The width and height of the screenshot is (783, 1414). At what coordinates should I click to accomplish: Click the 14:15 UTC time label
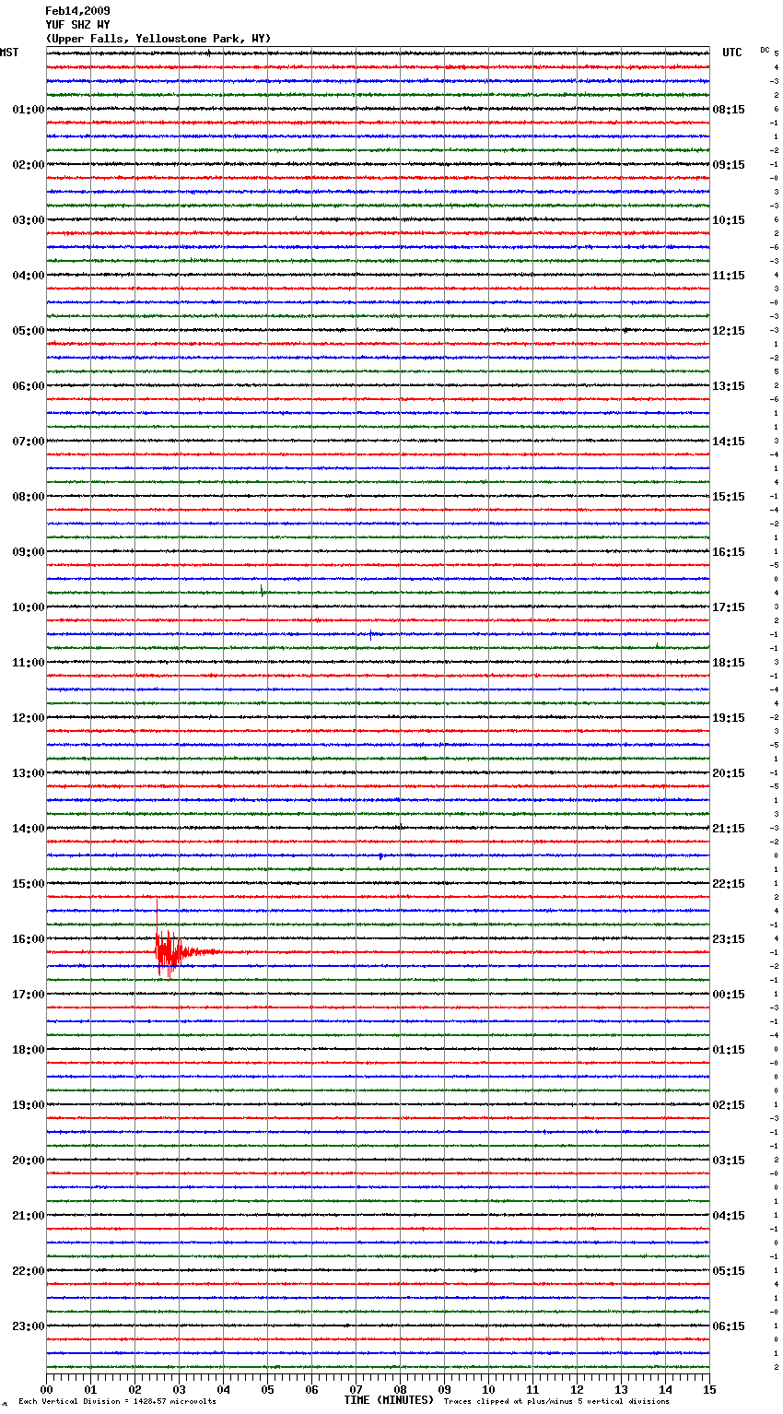click(729, 442)
